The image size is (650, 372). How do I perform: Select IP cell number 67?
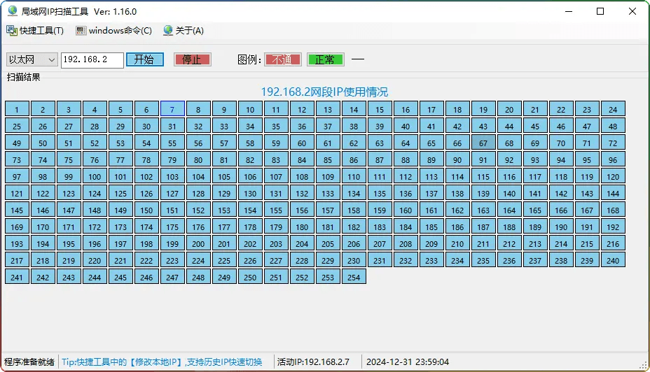483,143
